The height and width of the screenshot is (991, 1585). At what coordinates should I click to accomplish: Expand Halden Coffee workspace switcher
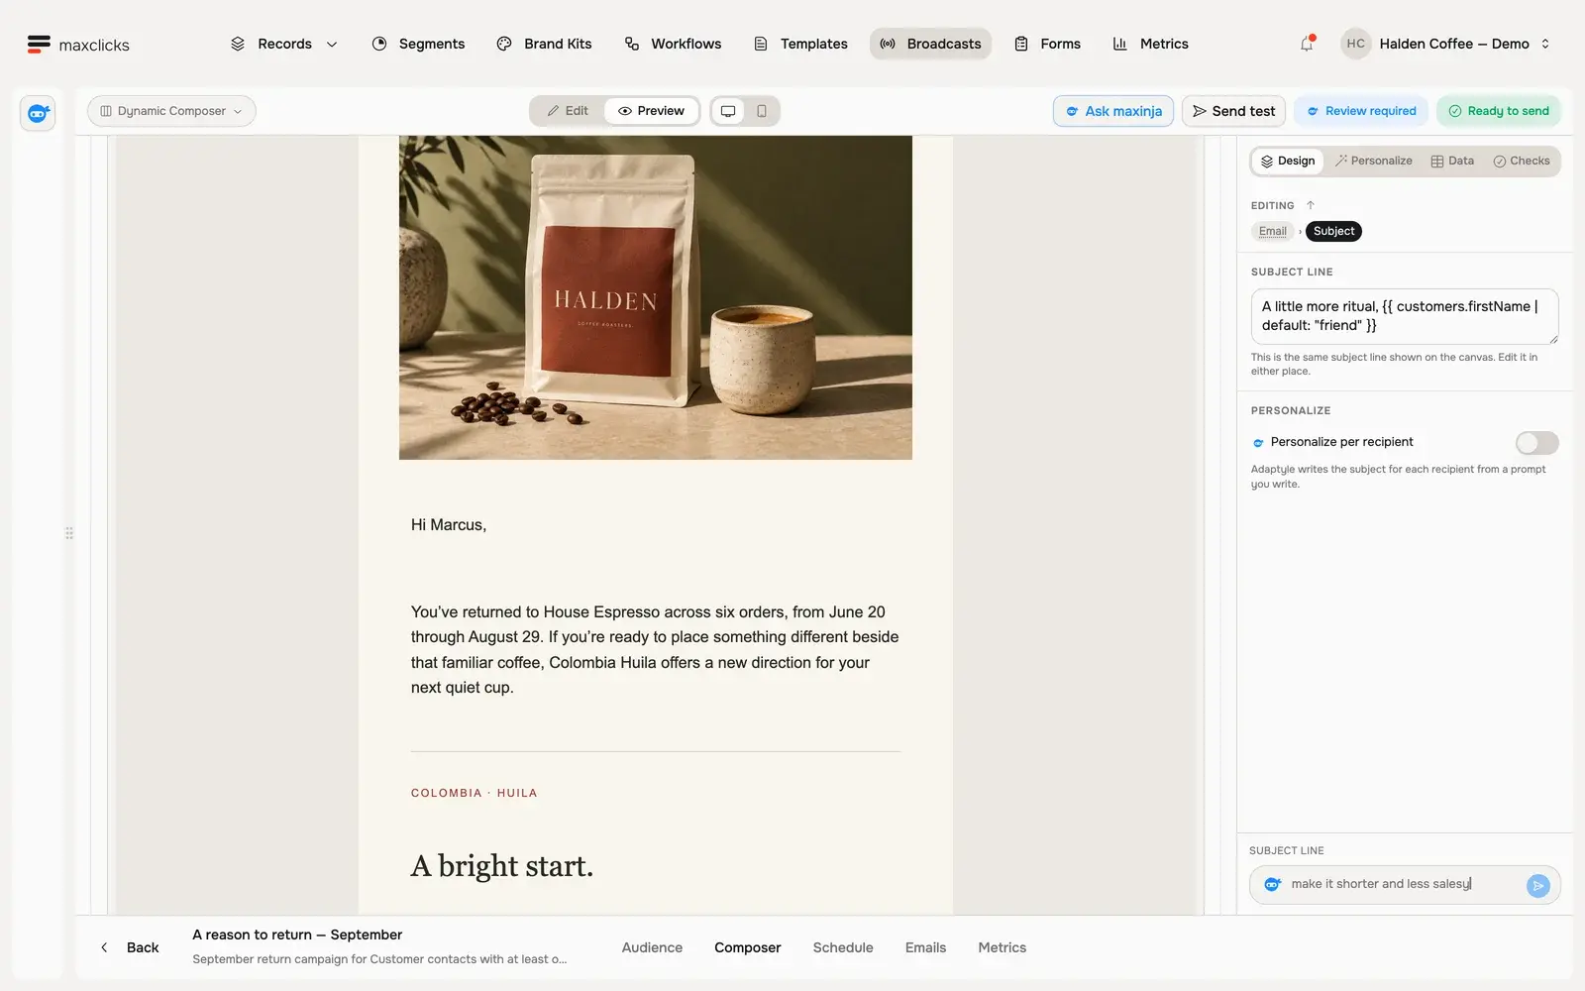coord(1464,44)
